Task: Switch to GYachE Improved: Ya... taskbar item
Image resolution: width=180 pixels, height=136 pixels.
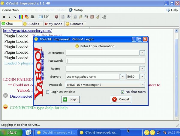Action: click(99, 133)
